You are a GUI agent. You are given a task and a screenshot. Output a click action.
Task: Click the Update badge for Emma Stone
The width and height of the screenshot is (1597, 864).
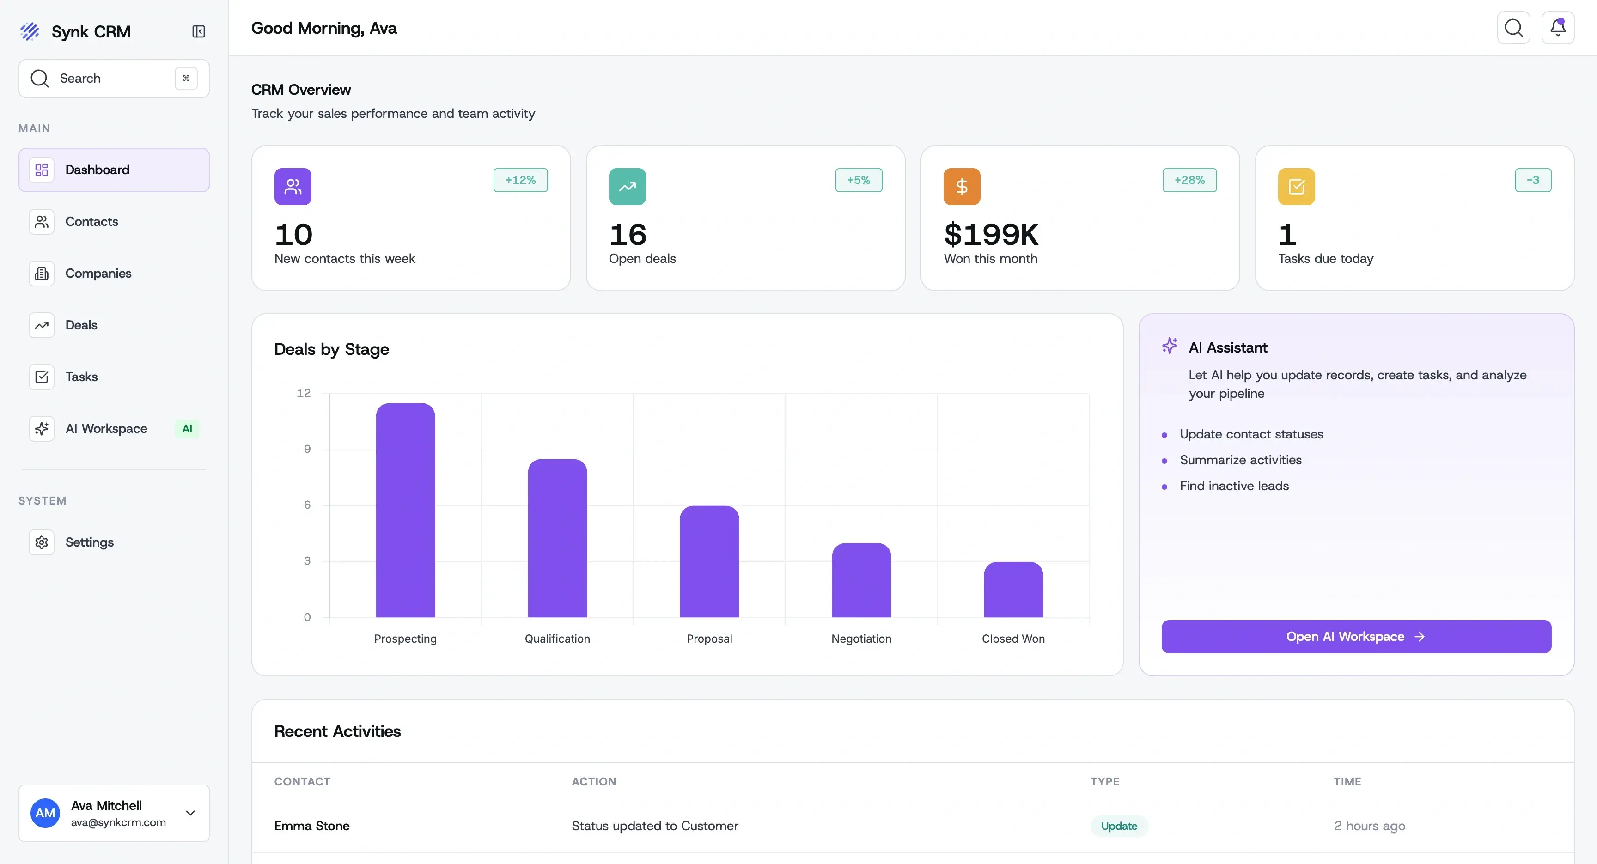(x=1118, y=826)
